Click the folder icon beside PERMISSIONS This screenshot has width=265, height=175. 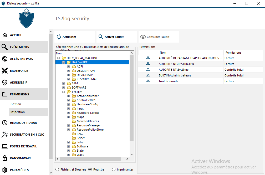pos(5,94)
